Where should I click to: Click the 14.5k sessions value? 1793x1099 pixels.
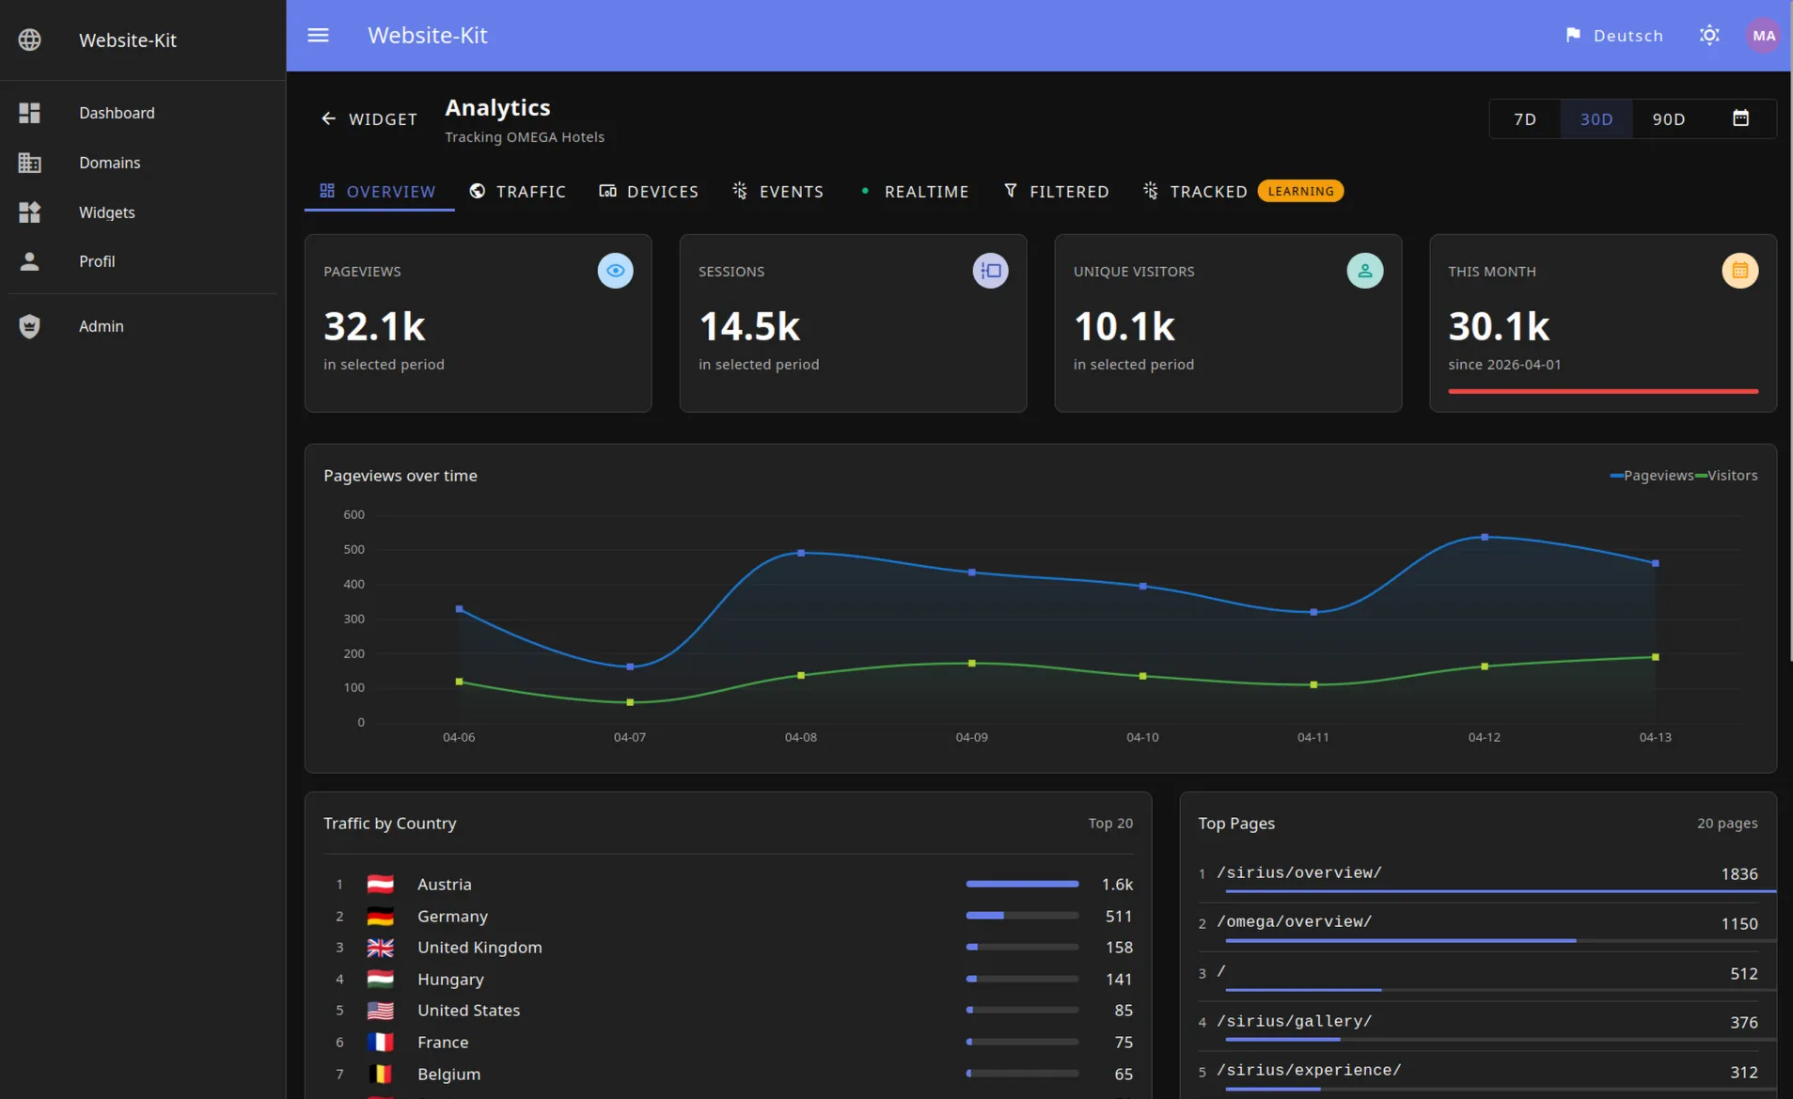pyautogui.click(x=749, y=326)
